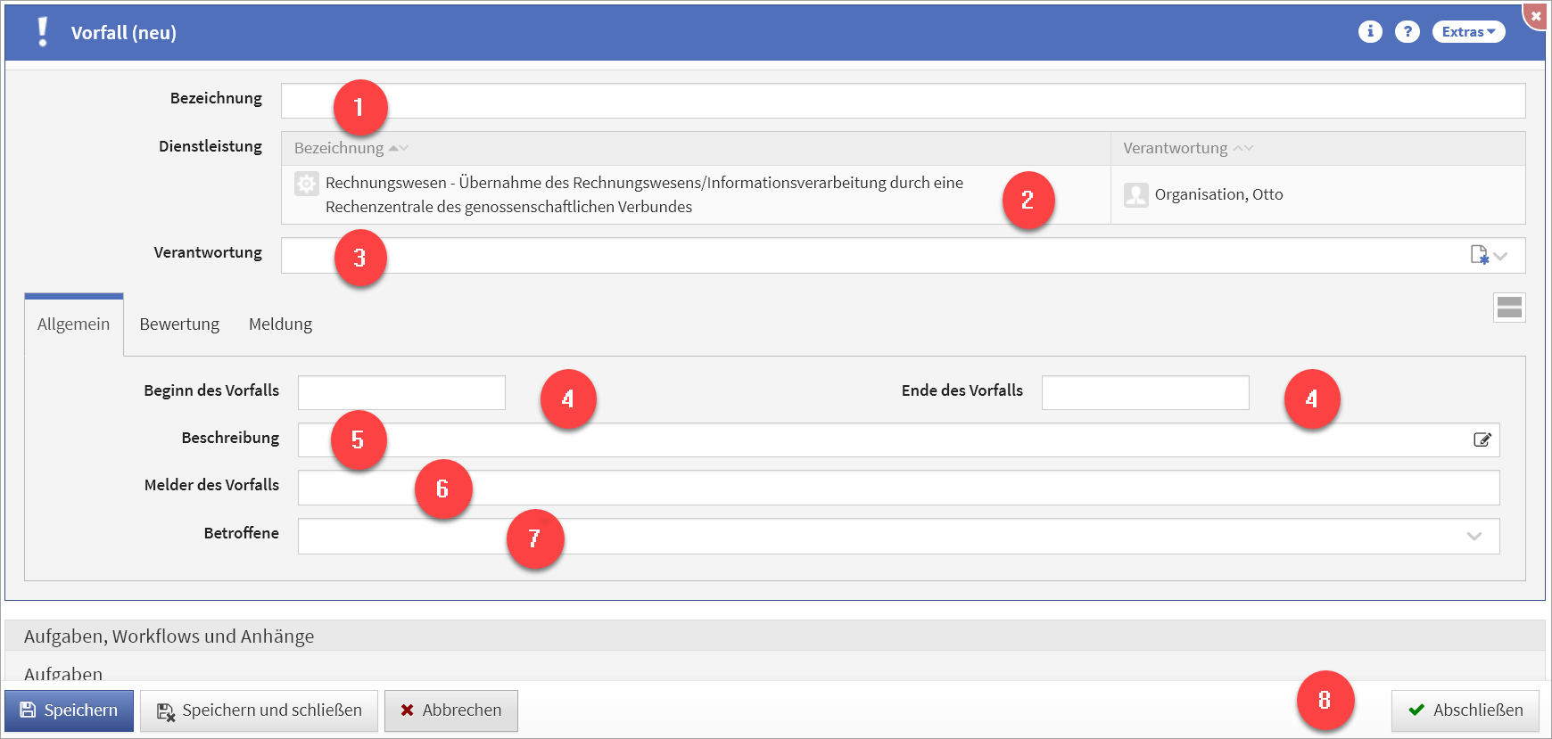Open the Extras dropdown menu
The width and height of the screenshot is (1552, 739).
(x=1468, y=32)
